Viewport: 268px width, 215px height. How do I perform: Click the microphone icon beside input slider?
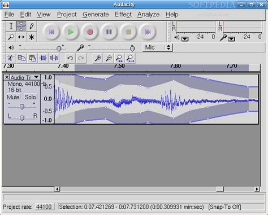(x=80, y=47)
